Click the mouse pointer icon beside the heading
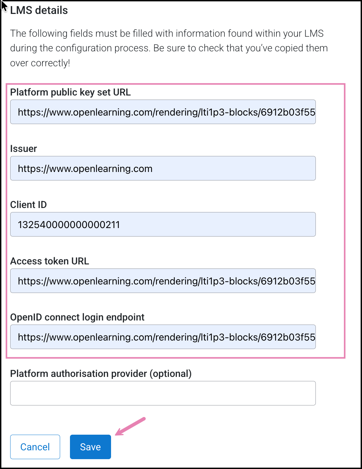Image resolution: width=362 pixels, height=469 pixels. tap(4, 6)
